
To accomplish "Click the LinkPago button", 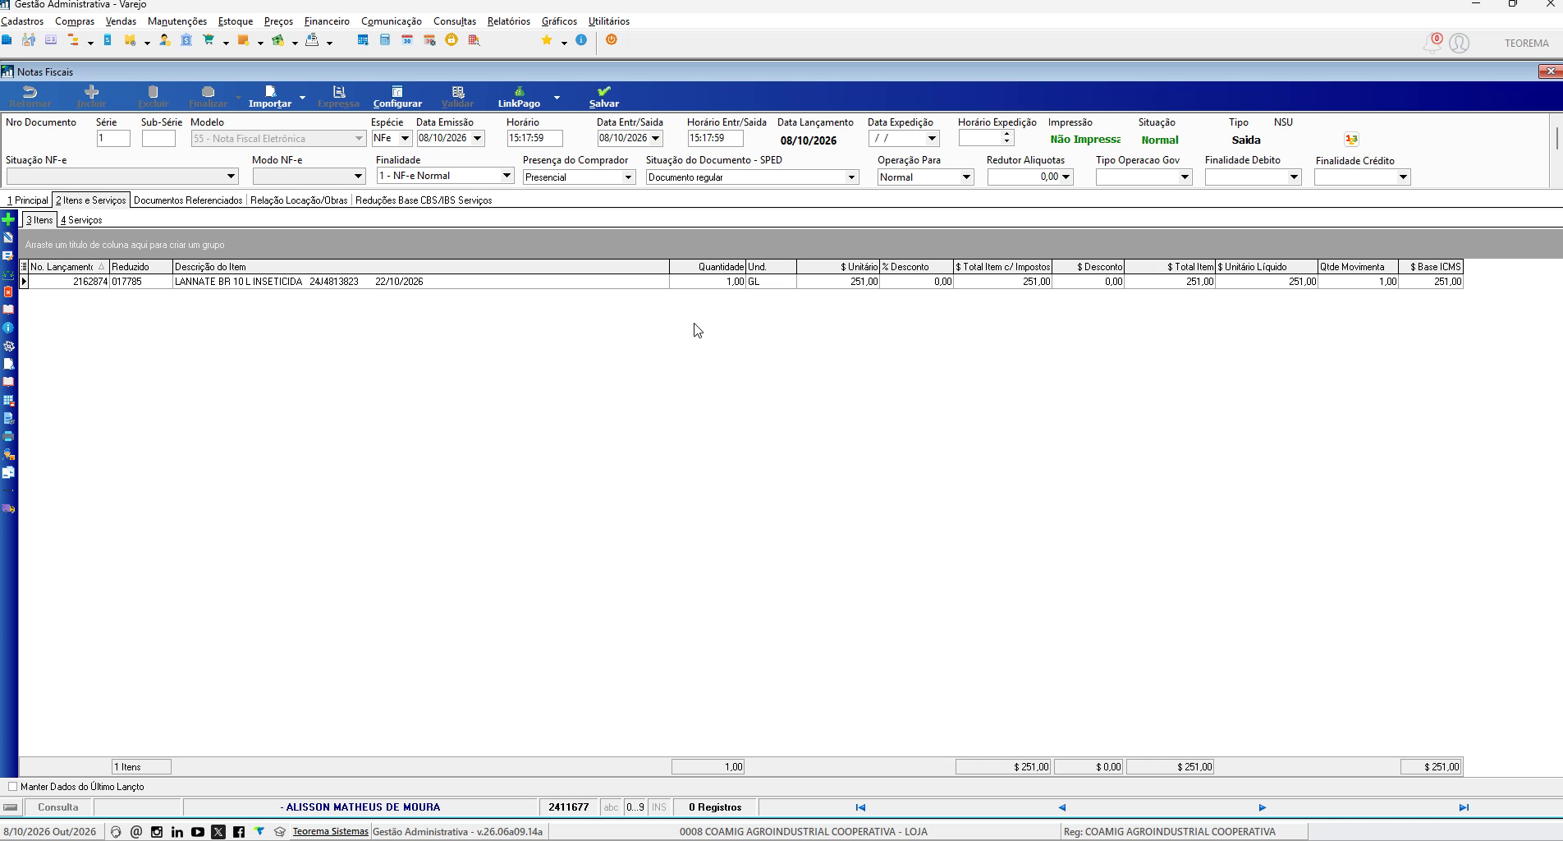I will click(519, 97).
